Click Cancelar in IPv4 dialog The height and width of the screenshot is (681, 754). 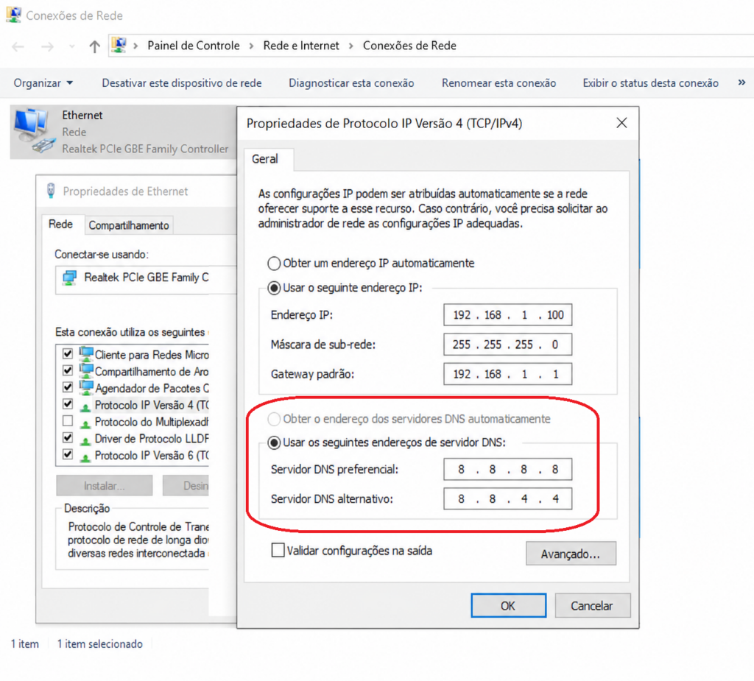tap(593, 605)
